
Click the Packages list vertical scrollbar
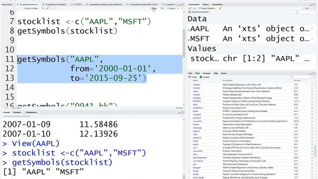click(x=315, y=151)
